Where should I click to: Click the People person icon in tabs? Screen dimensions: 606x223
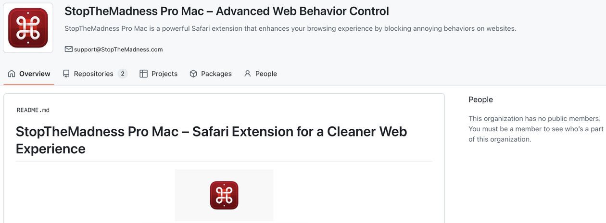(x=248, y=74)
